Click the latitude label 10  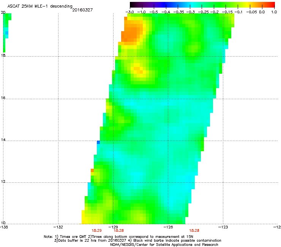3,223
